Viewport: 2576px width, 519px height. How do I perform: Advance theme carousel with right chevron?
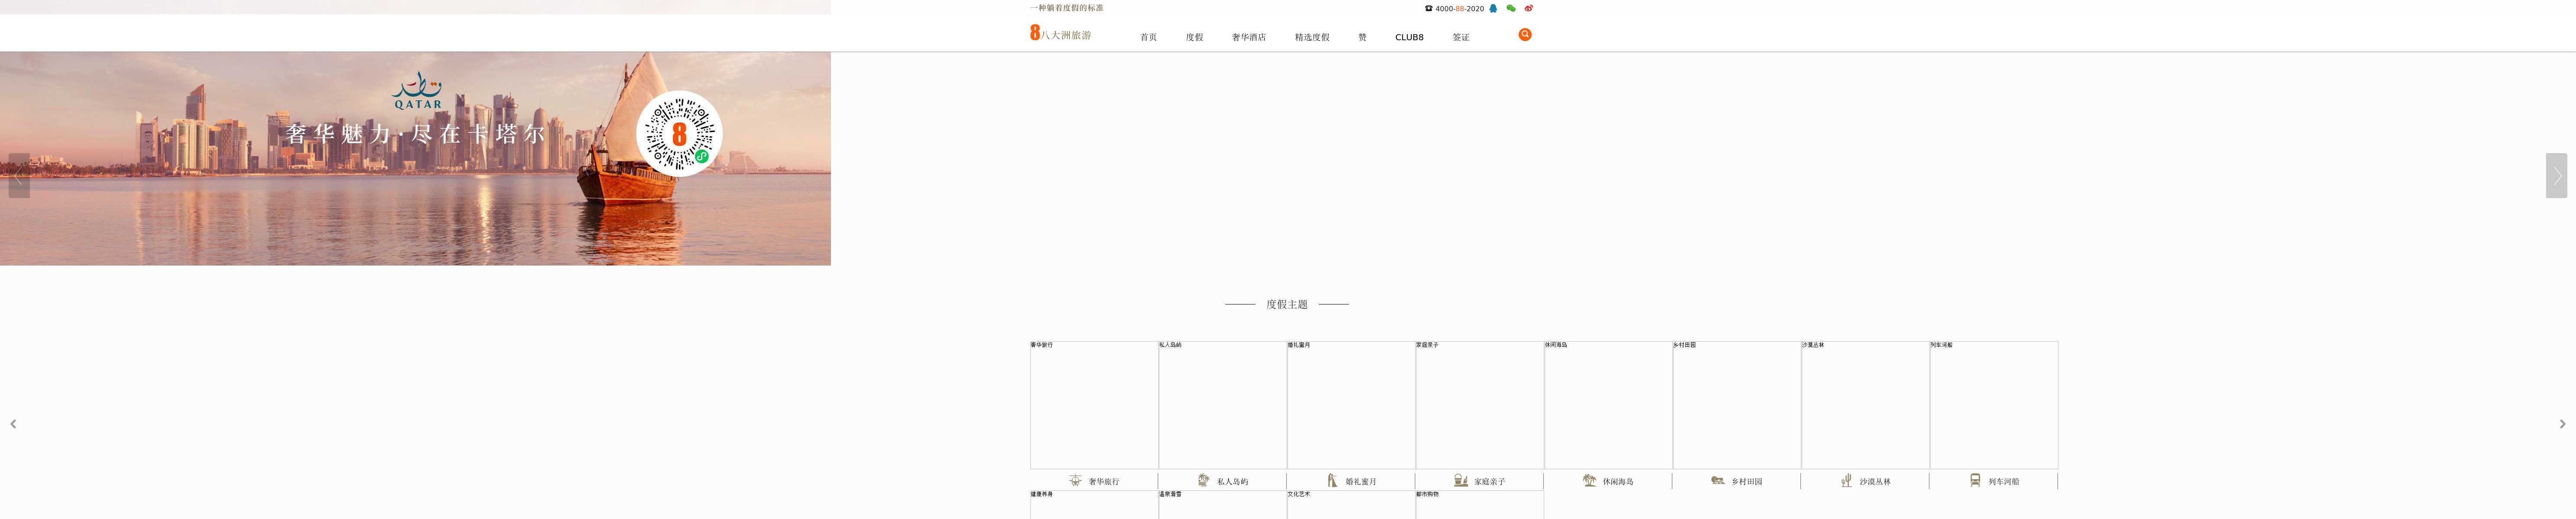(x=2562, y=424)
